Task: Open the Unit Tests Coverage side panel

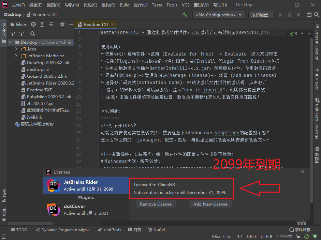Action: tap(317, 119)
